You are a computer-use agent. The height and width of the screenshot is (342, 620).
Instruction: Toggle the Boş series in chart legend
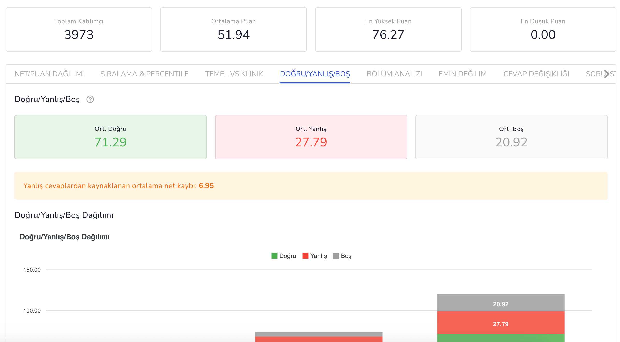click(342, 256)
